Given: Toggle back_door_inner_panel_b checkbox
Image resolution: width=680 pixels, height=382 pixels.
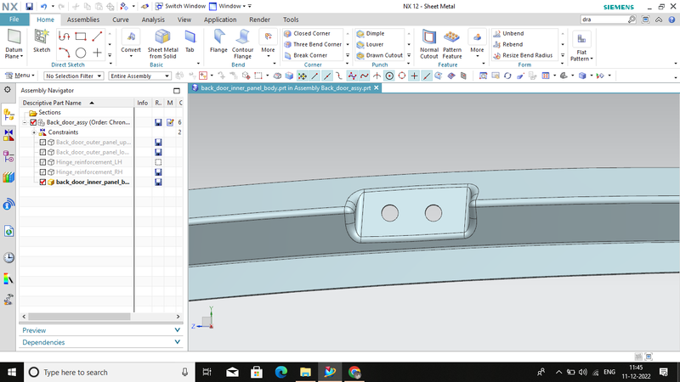Looking at the screenshot, I should [x=42, y=182].
